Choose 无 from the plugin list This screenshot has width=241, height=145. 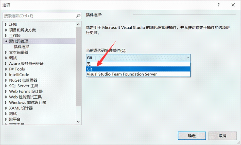coord(138,64)
